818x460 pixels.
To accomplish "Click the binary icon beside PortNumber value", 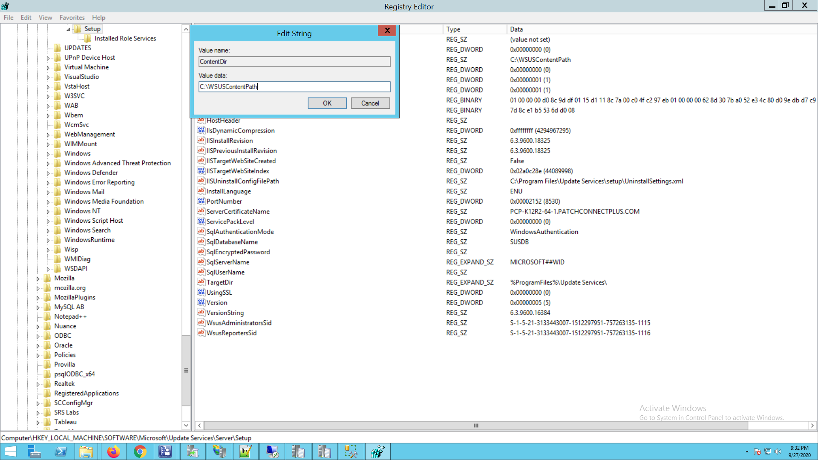I will 201,201.
